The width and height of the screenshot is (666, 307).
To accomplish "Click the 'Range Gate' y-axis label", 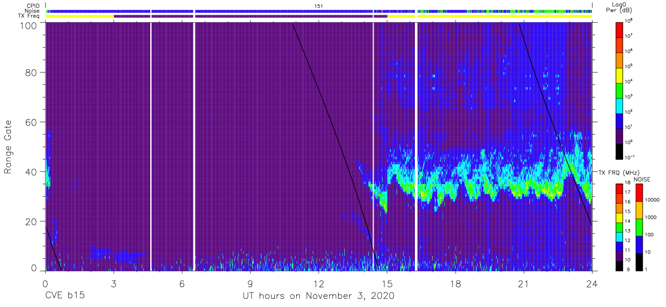I will (x=8, y=147).
